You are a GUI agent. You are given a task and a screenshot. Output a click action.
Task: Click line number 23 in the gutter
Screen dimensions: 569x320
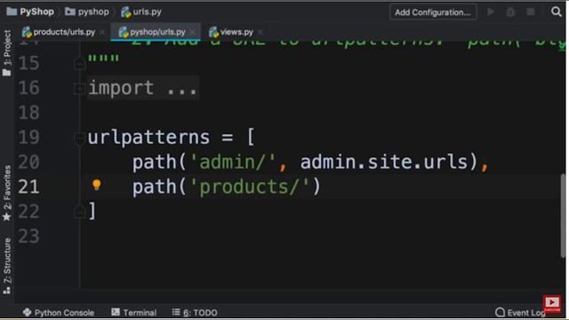click(28, 236)
